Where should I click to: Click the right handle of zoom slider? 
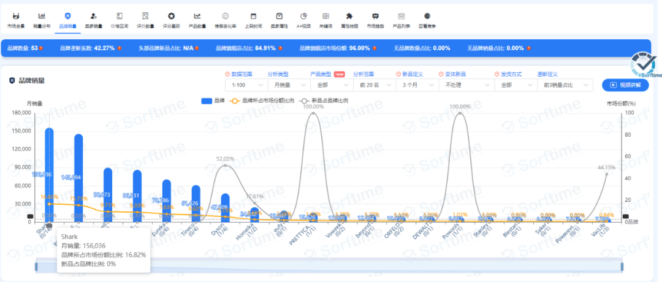(x=622, y=267)
